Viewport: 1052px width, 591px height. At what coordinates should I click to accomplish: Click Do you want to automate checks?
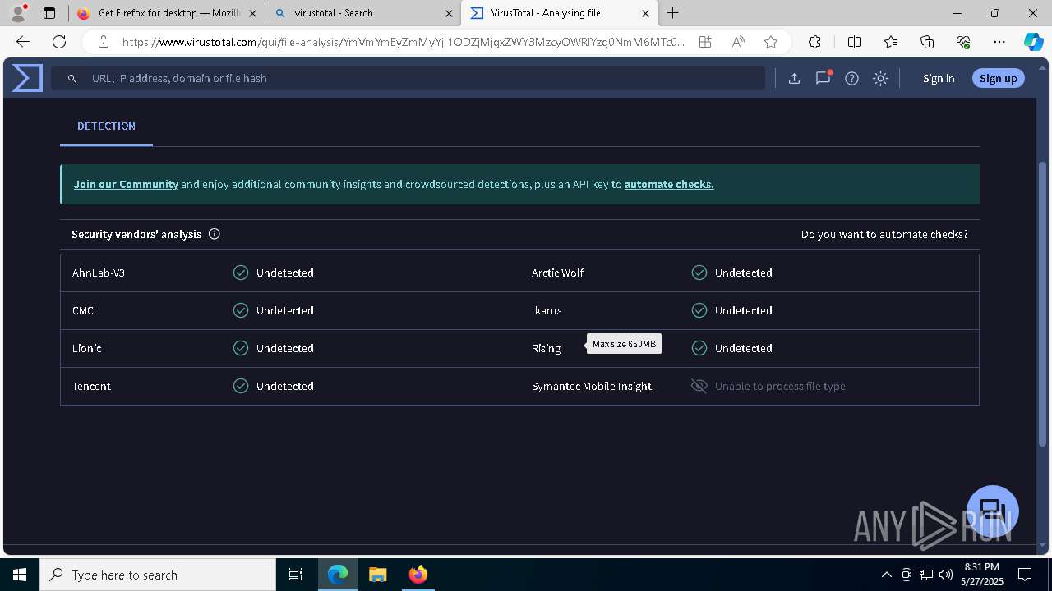(x=884, y=234)
